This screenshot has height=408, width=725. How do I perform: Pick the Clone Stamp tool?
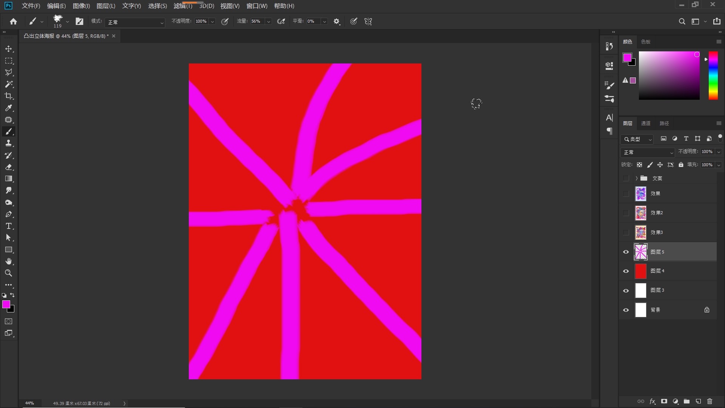click(x=9, y=143)
